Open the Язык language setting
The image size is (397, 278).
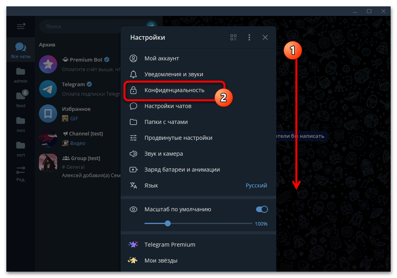click(198, 185)
